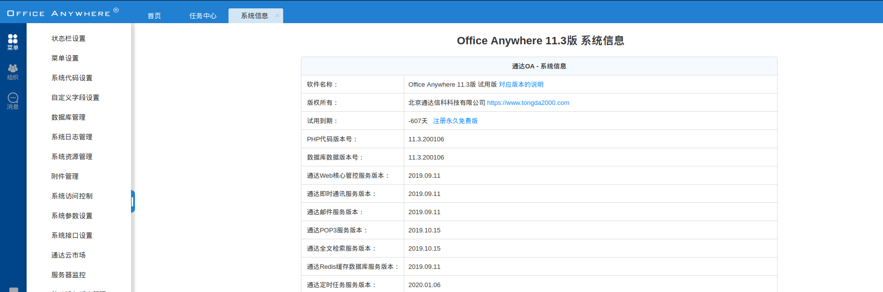Click the 通达Redis缓存数据库服务版本 label
883x292 pixels.
[354, 266]
